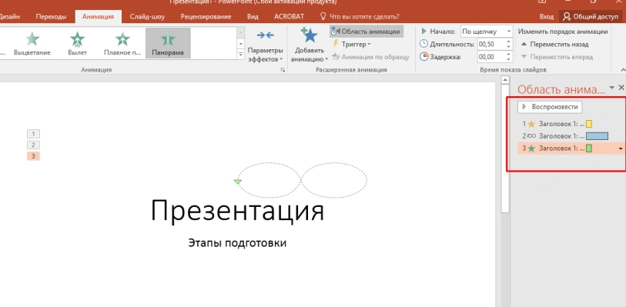Click the Общий доступ share button
626x307 pixels.
coord(591,17)
